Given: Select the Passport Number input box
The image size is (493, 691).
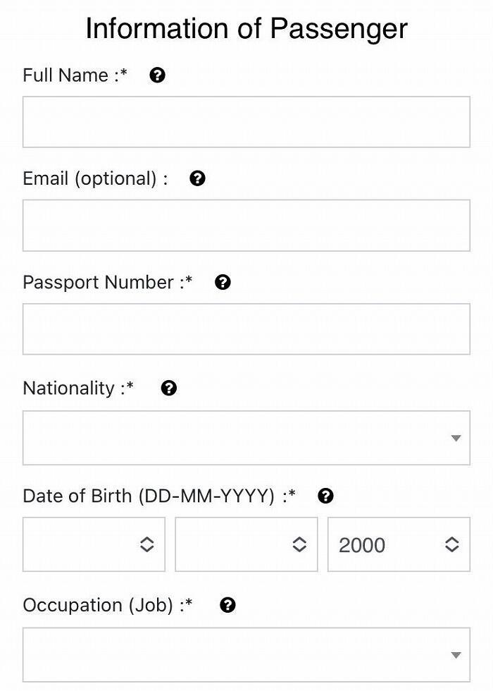Looking at the screenshot, I should [246, 329].
